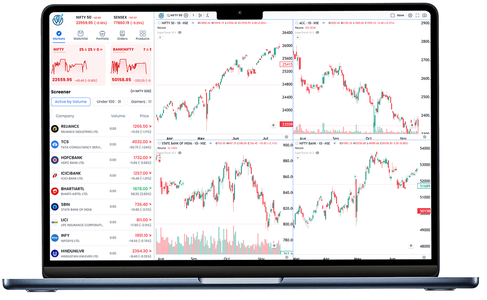487x300 pixels.
Task: Click the plus icon to add a symbol
Action: (186, 15)
